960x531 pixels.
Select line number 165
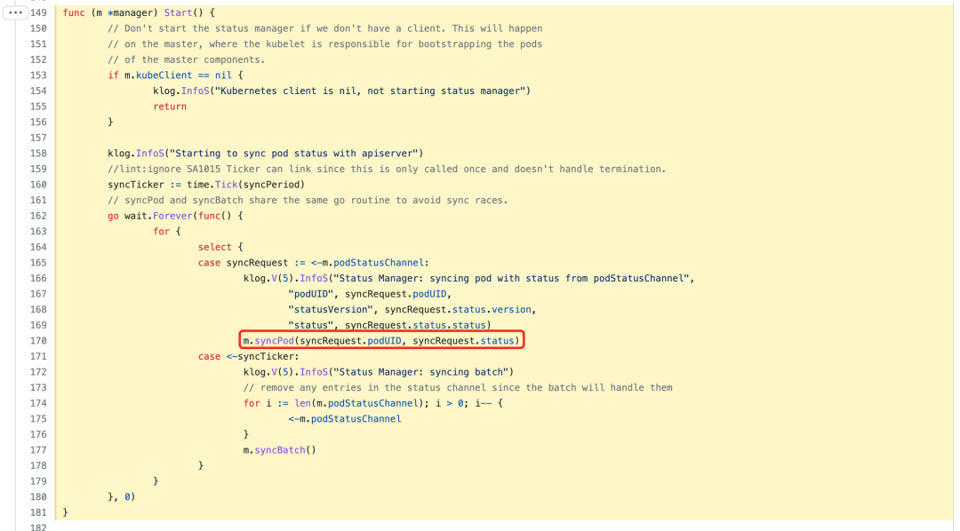[x=38, y=263]
